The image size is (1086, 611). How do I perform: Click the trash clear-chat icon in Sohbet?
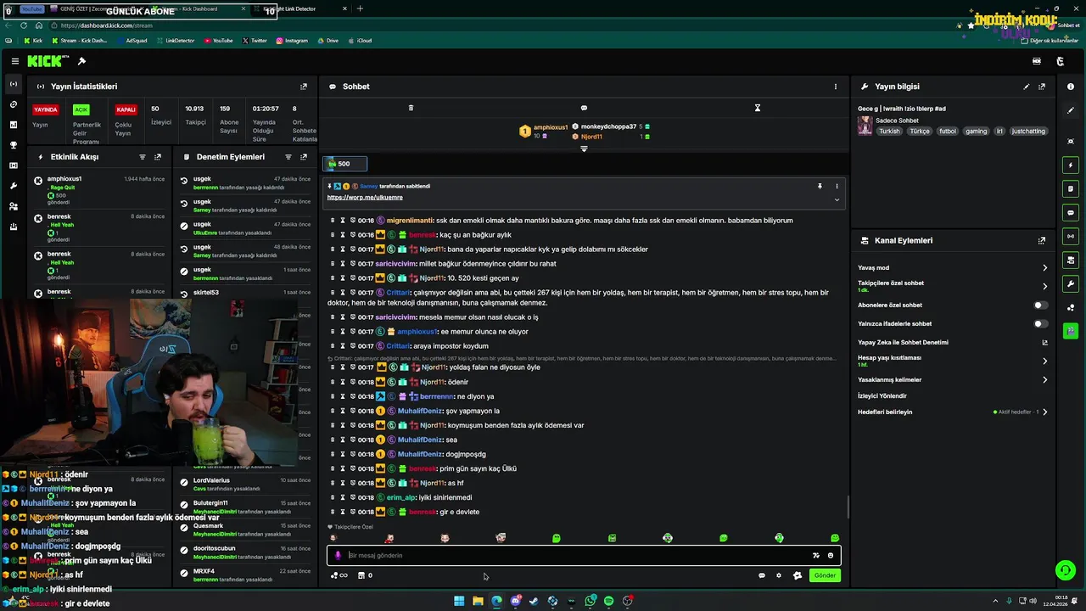(x=411, y=108)
